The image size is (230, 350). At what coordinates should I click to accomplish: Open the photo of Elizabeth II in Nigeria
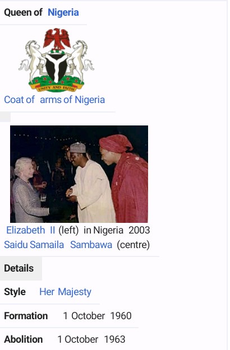click(79, 174)
